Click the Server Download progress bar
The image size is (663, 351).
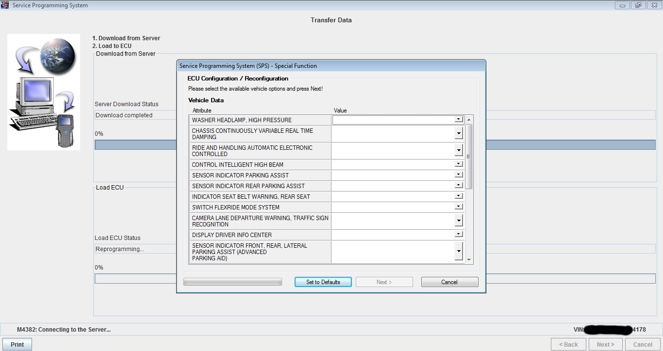(x=375, y=145)
